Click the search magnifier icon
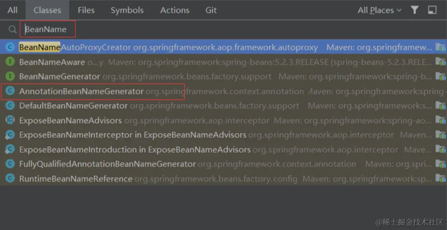This screenshot has height=230, width=447. click(x=13, y=30)
